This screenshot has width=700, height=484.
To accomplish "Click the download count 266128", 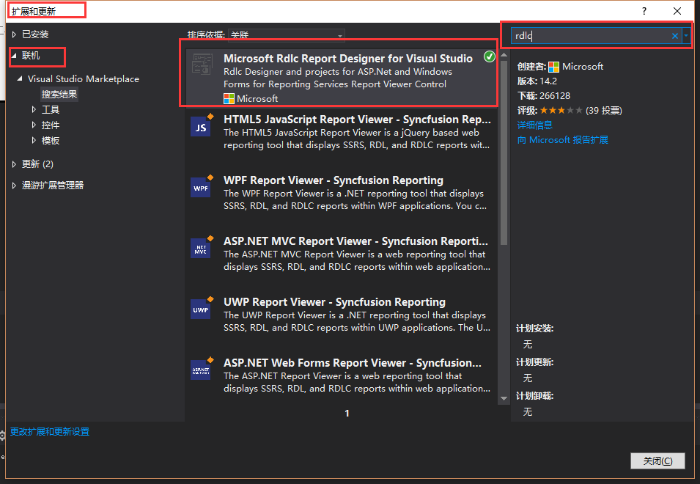I will 555,96.
